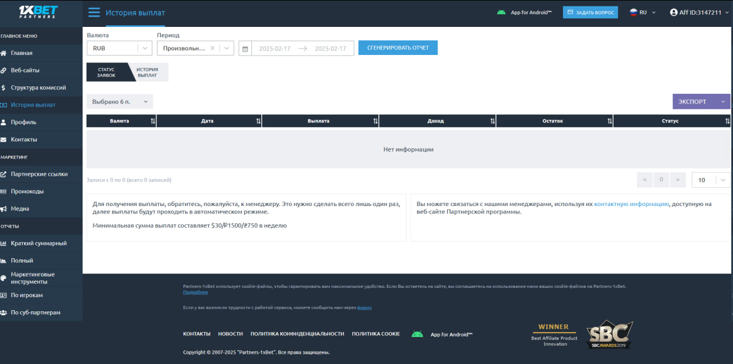
Task: Click sort arrows in Валюта column
Action: click(153, 121)
